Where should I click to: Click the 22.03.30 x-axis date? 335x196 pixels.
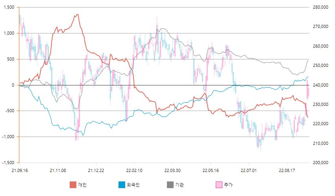pos(172,170)
